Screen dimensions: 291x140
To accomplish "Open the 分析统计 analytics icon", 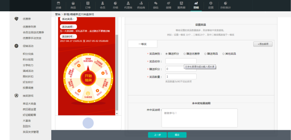I will click(225, 3).
